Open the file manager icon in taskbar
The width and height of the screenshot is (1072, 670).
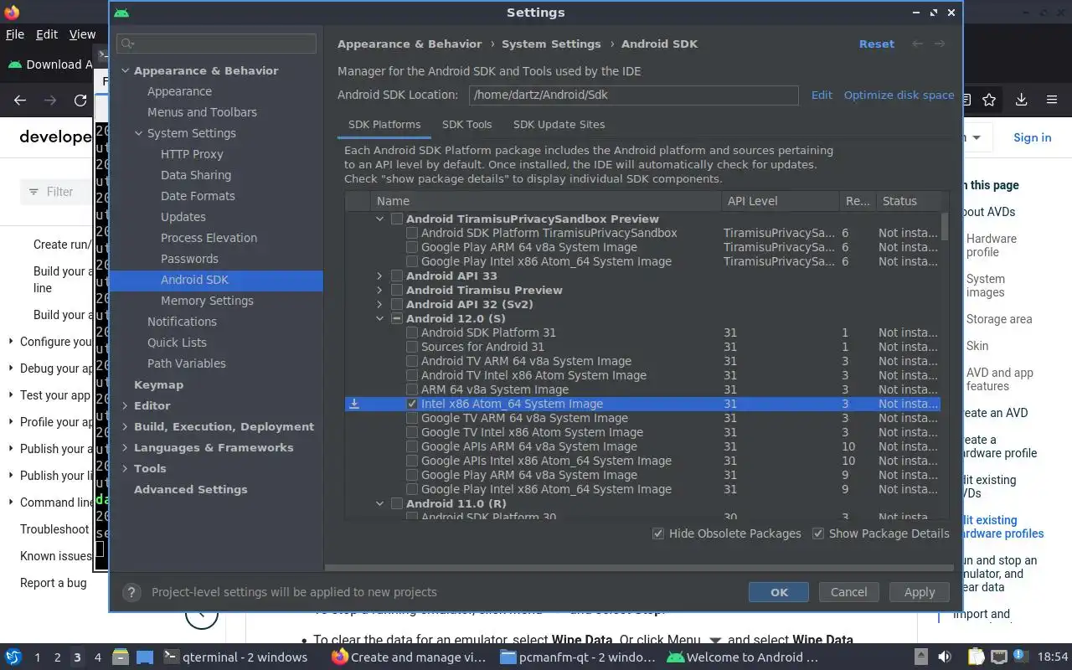point(120,657)
